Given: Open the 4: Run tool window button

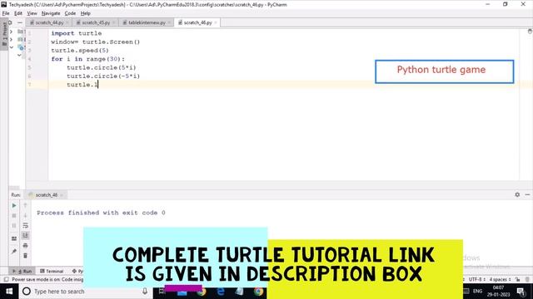Looking at the screenshot, I should [22, 272].
